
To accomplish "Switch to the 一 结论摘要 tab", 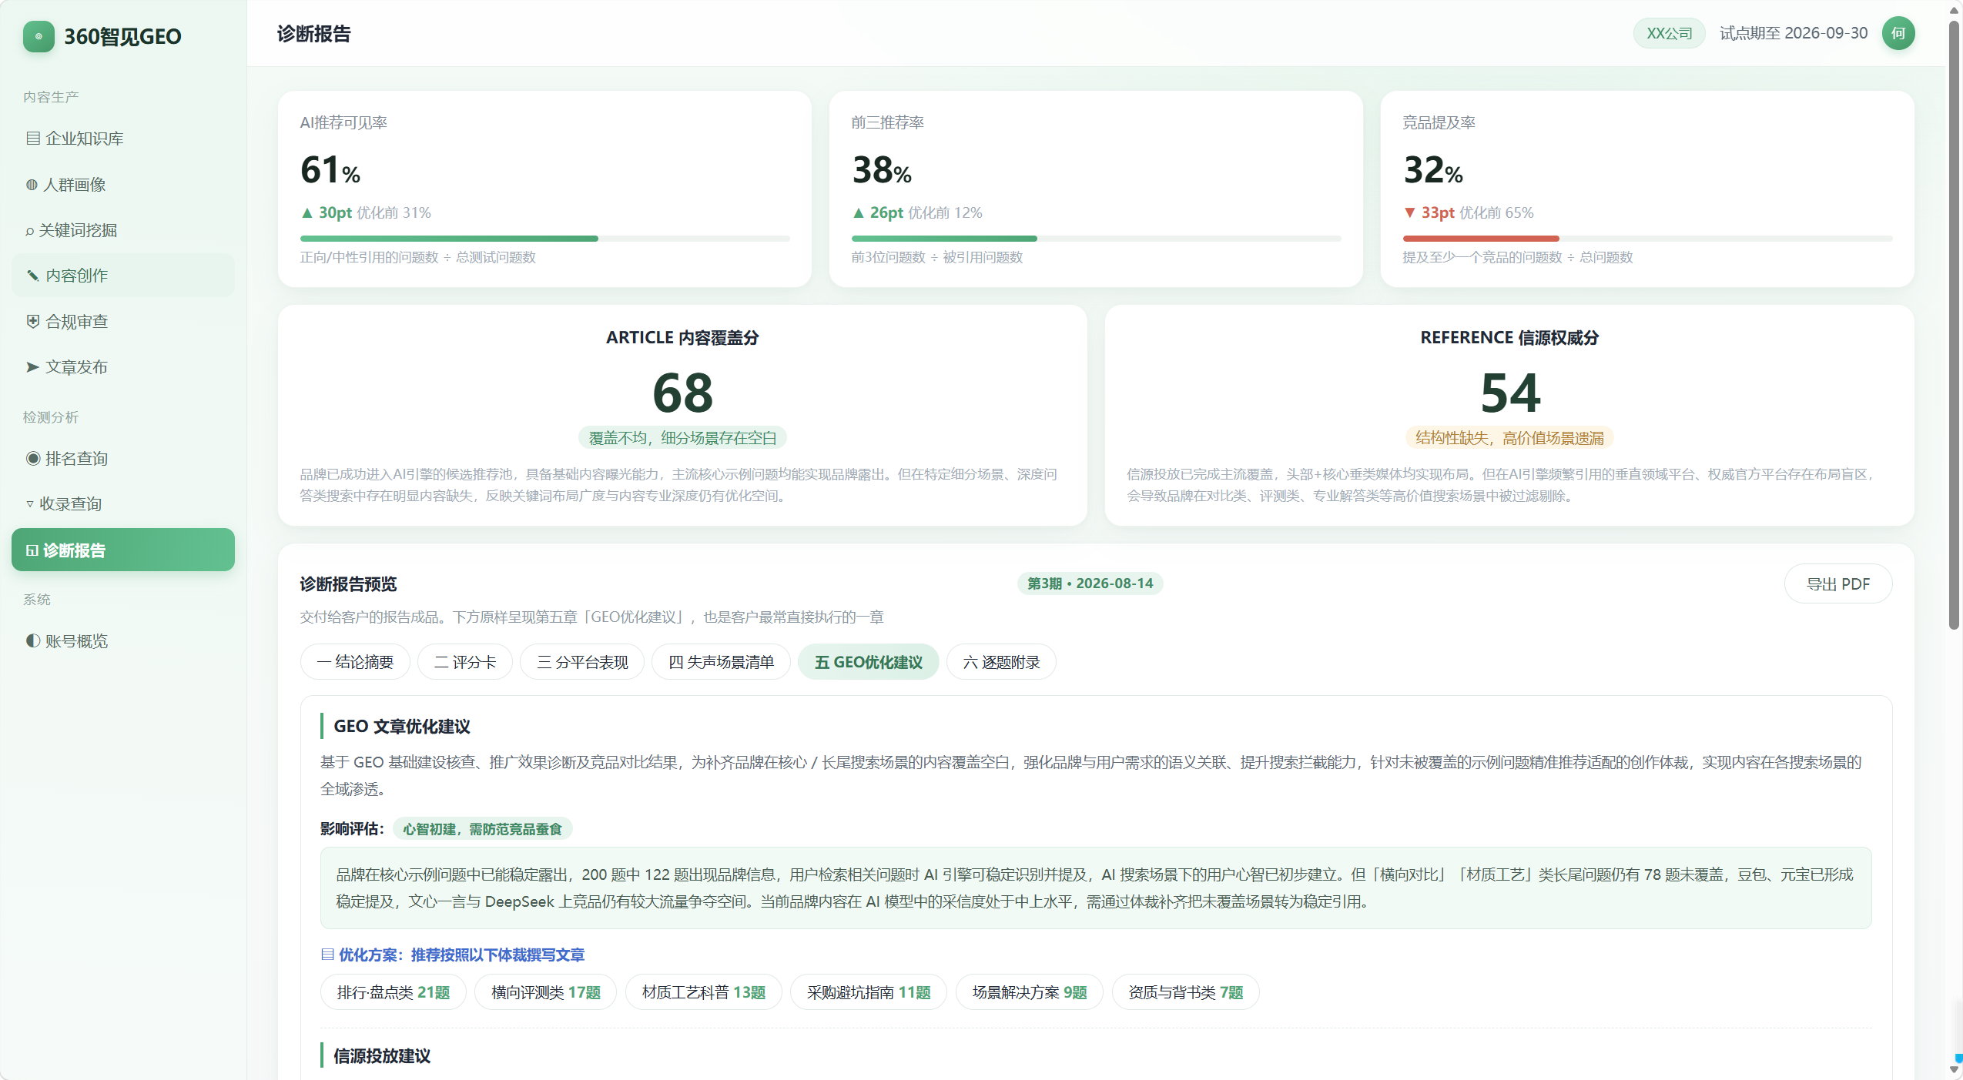I will [355, 662].
